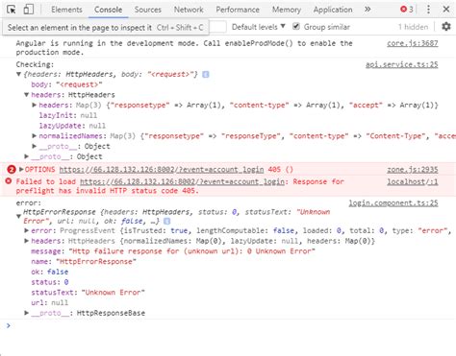Click the grouped error count badge 2
The height and width of the screenshot is (356, 456).
[12, 170]
